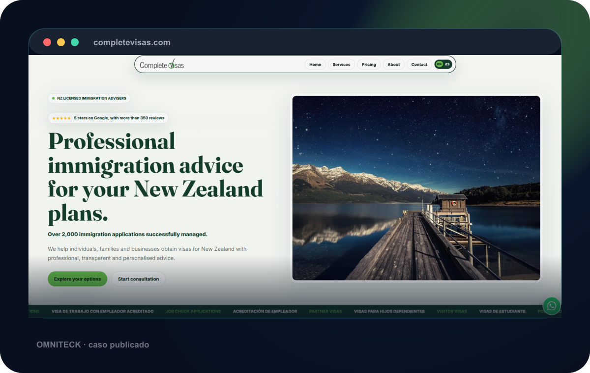Click the red window dot
Screen dimensions: 590x373
47,42
